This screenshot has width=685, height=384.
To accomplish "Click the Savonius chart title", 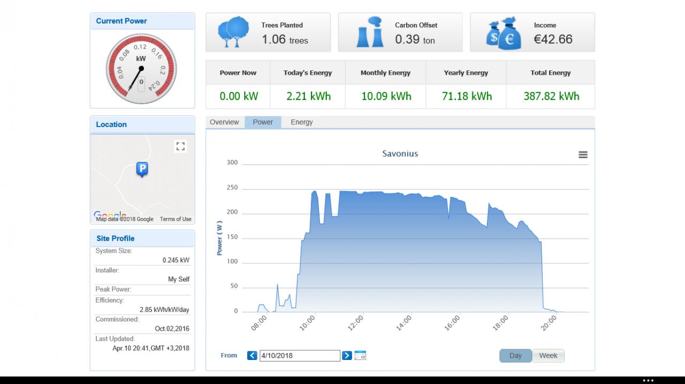I will pos(400,154).
